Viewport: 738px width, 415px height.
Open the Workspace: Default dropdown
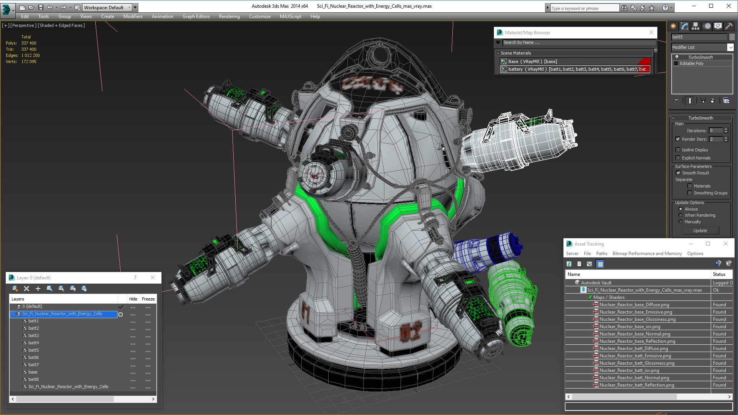click(107, 7)
